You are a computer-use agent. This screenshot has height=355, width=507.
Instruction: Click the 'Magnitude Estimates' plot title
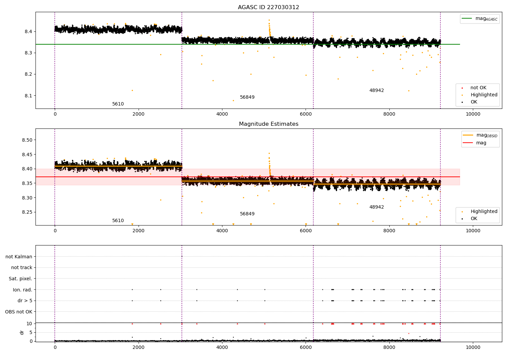click(268, 124)
